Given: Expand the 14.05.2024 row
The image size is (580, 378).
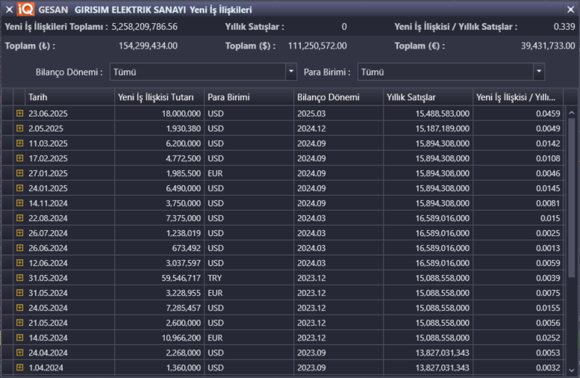Looking at the screenshot, I should coord(19,338).
